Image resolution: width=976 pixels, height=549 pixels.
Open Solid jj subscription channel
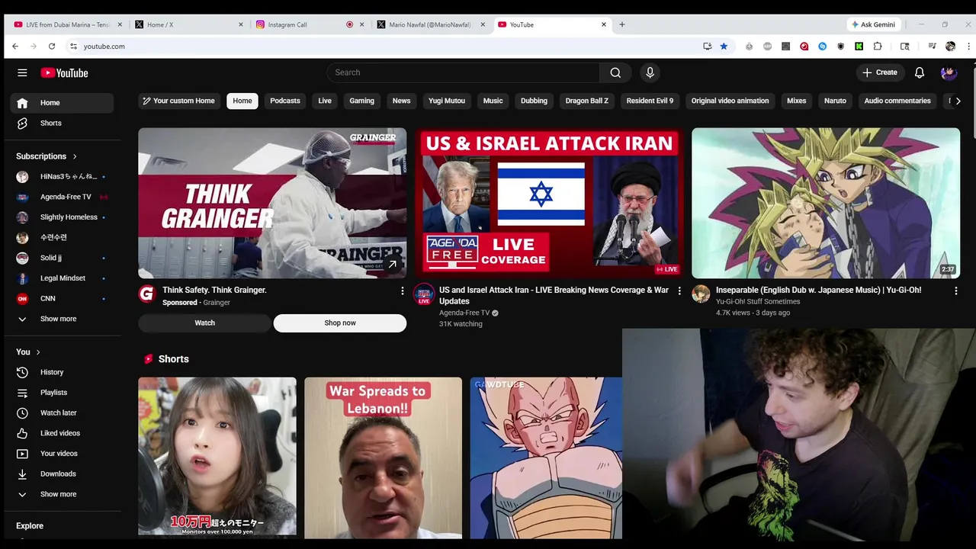tap(62, 258)
